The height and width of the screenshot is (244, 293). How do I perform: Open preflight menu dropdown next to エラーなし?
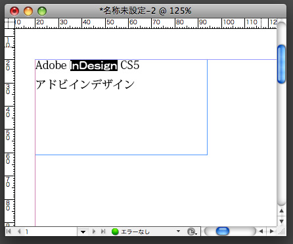pos(178,232)
